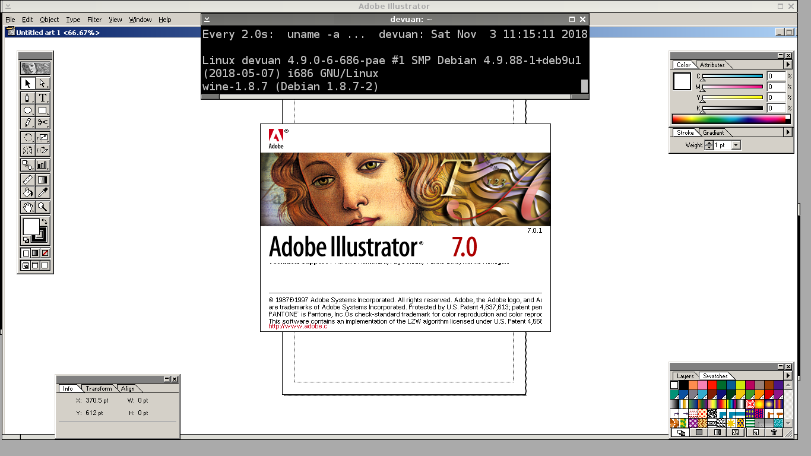Open the terminal window menu button
Viewport: 811px width, 456px height.
click(x=207, y=20)
